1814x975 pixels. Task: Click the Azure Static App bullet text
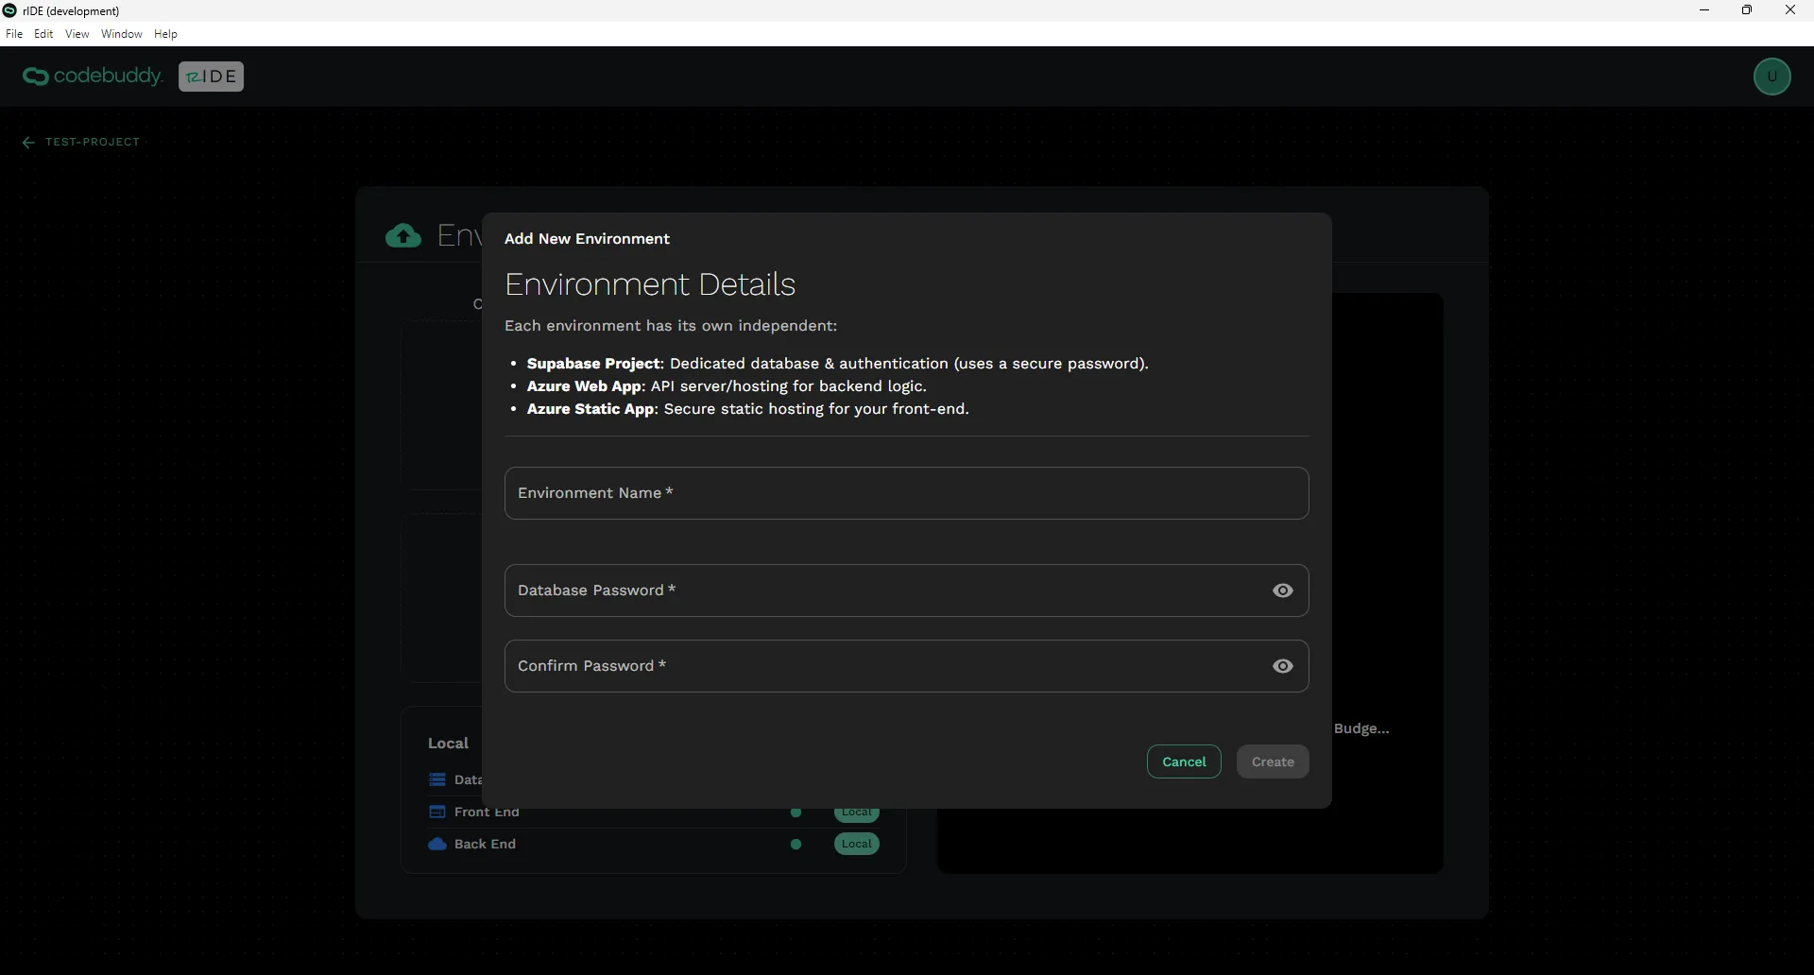748,409
